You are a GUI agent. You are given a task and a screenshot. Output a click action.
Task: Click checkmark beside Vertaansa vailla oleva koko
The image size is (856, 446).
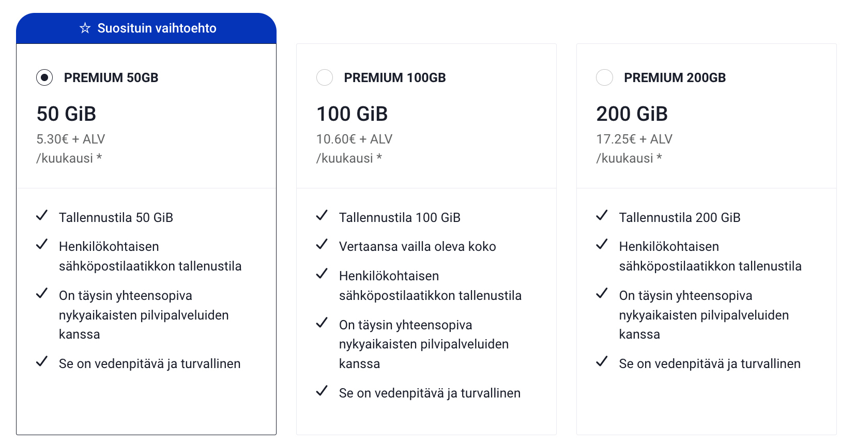click(322, 244)
